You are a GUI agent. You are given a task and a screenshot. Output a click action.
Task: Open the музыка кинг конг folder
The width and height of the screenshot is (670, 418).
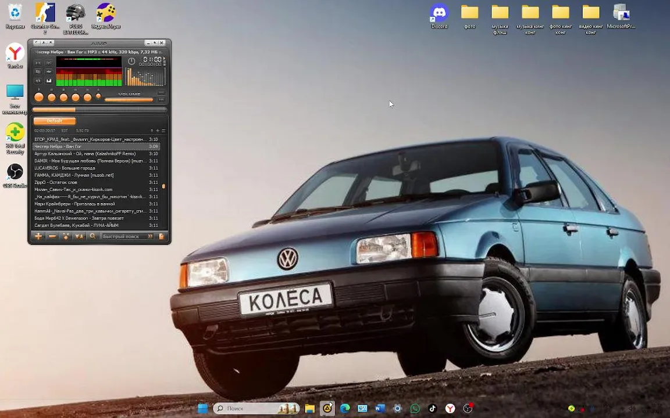point(530,19)
